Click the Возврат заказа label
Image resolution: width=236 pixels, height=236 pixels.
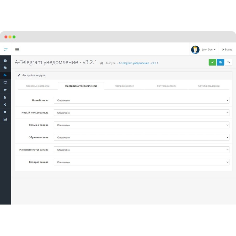click(x=39, y=162)
